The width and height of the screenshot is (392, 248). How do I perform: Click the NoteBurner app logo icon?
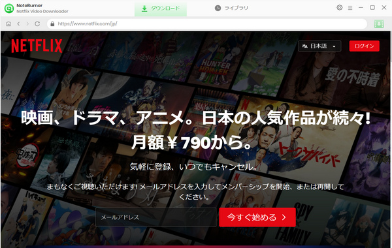click(x=9, y=8)
